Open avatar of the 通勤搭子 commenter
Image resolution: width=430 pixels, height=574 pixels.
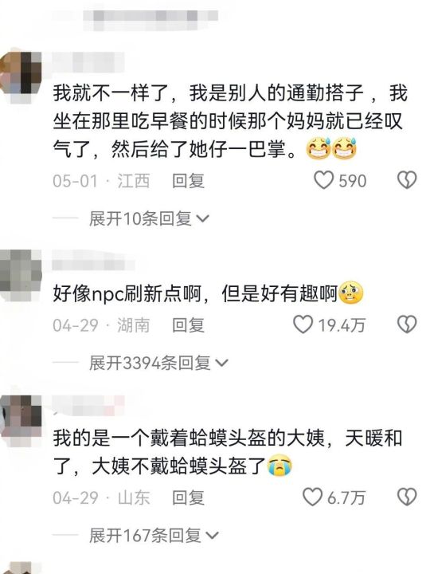(21, 73)
